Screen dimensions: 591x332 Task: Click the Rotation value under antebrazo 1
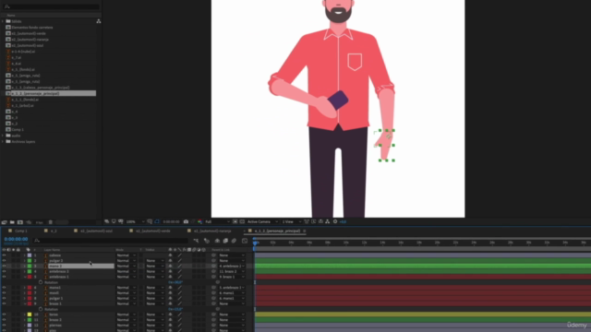coord(175,282)
